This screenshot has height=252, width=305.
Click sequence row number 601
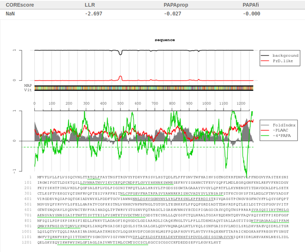pos(28,210)
